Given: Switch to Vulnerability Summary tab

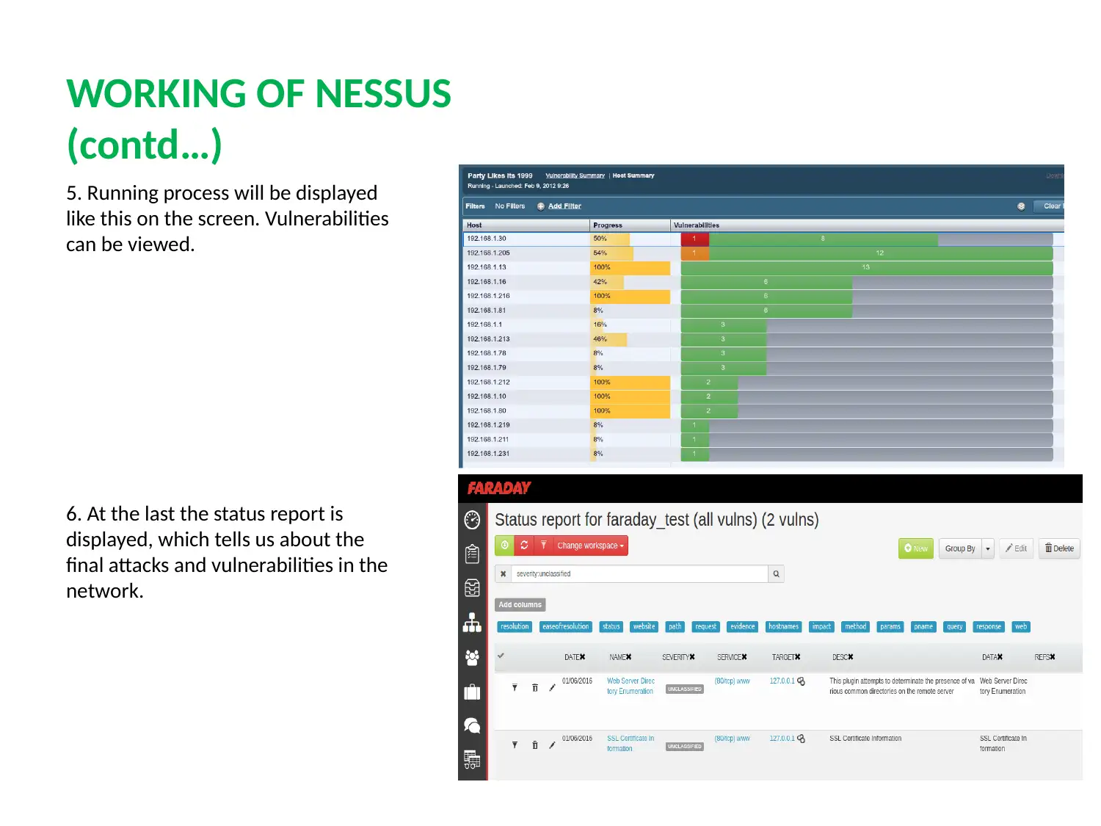Looking at the screenshot, I should coord(575,175).
